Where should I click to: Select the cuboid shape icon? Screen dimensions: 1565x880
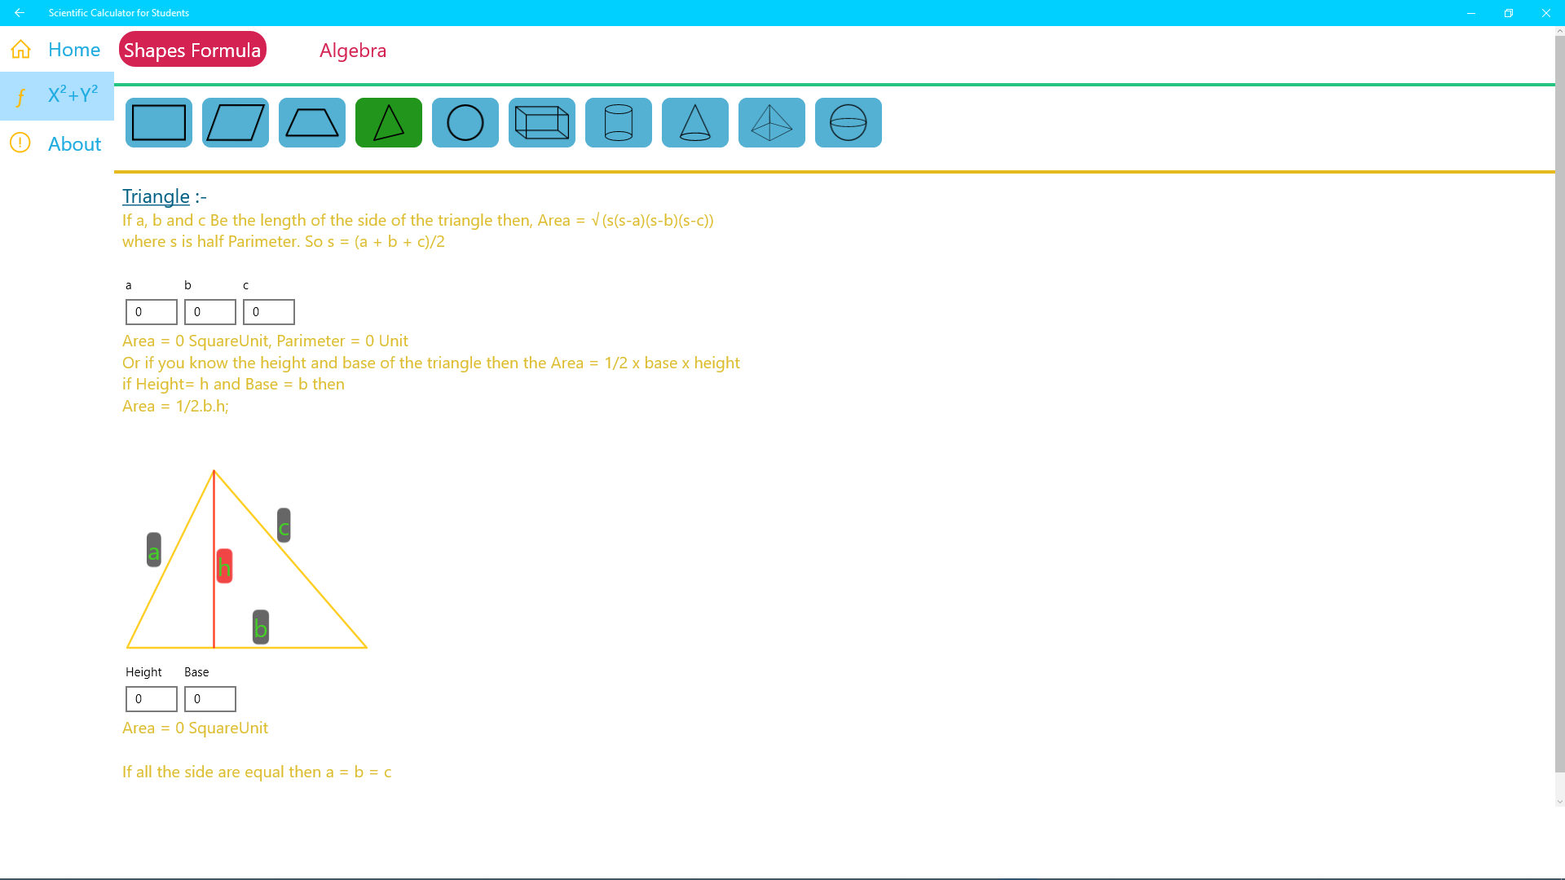click(x=542, y=123)
